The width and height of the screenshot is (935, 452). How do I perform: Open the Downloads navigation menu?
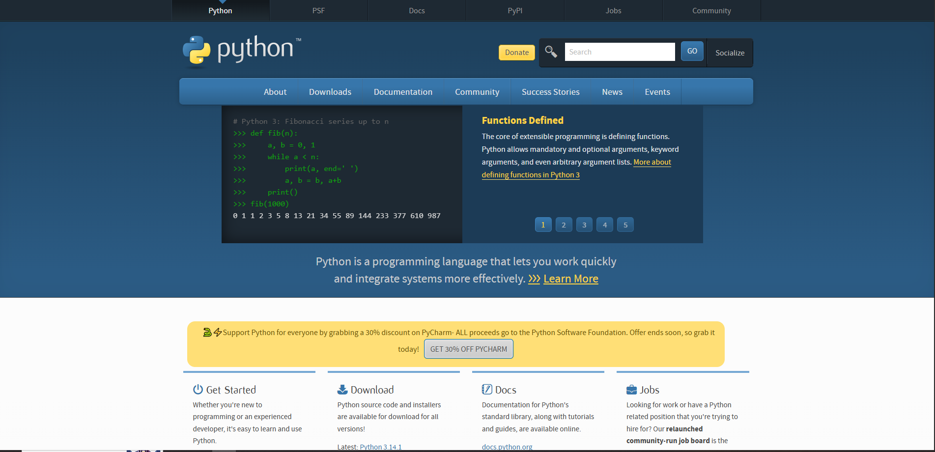click(x=330, y=92)
